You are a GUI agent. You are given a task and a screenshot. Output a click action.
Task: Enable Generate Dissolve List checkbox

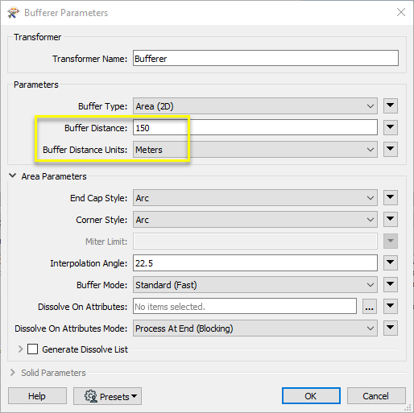pyautogui.click(x=32, y=349)
